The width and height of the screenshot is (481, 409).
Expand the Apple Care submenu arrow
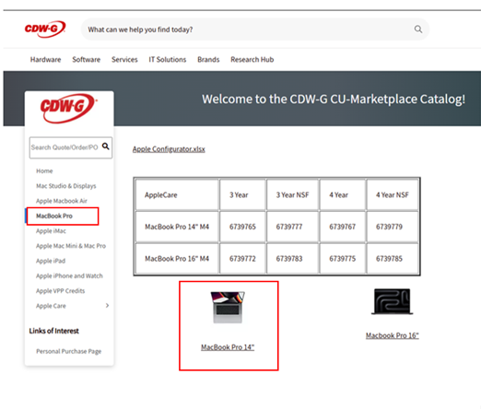tap(107, 306)
